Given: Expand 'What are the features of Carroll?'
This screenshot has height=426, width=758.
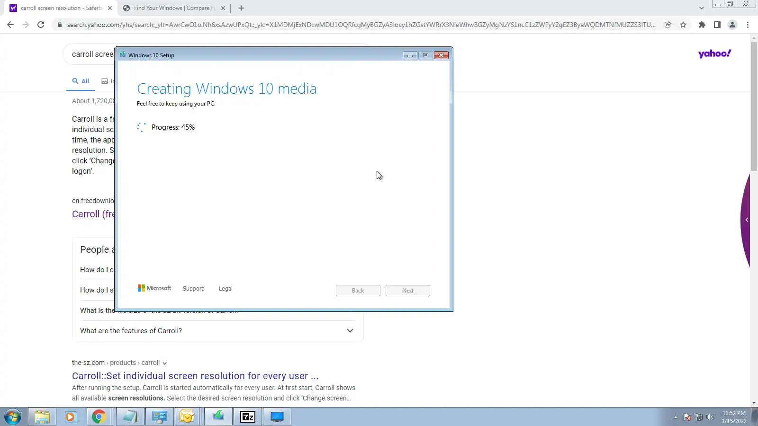Looking at the screenshot, I should (217, 331).
